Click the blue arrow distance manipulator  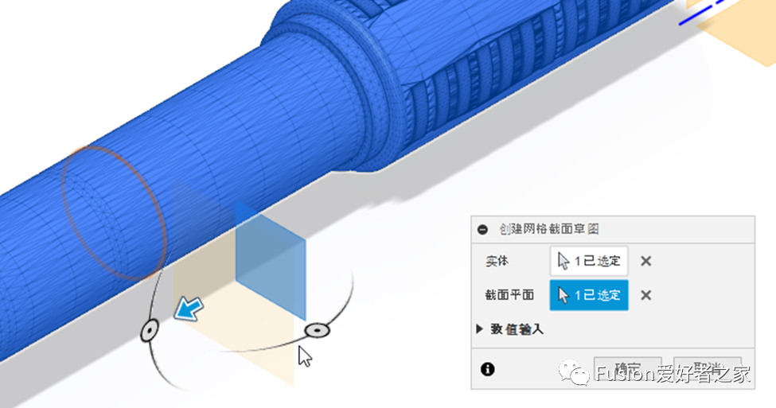click(188, 309)
